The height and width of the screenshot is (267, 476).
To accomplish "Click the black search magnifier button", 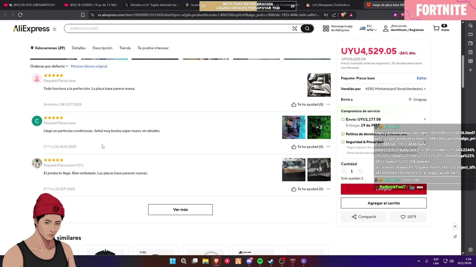I will click(307, 29).
